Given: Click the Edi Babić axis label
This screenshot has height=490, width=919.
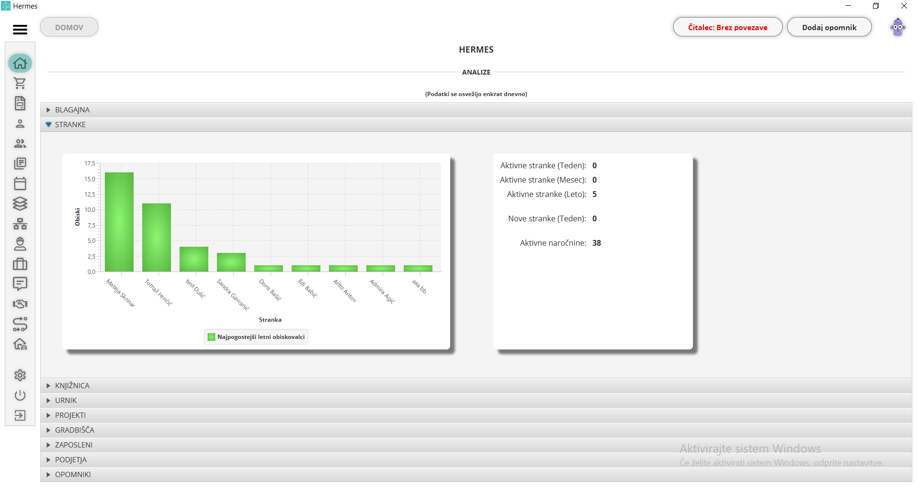Looking at the screenshot, I should point(308,289).
